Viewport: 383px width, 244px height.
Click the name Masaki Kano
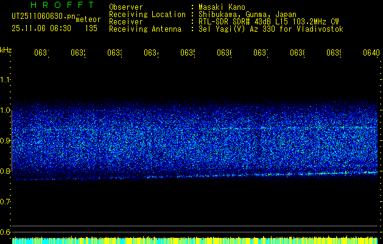(x=222, y=7)
